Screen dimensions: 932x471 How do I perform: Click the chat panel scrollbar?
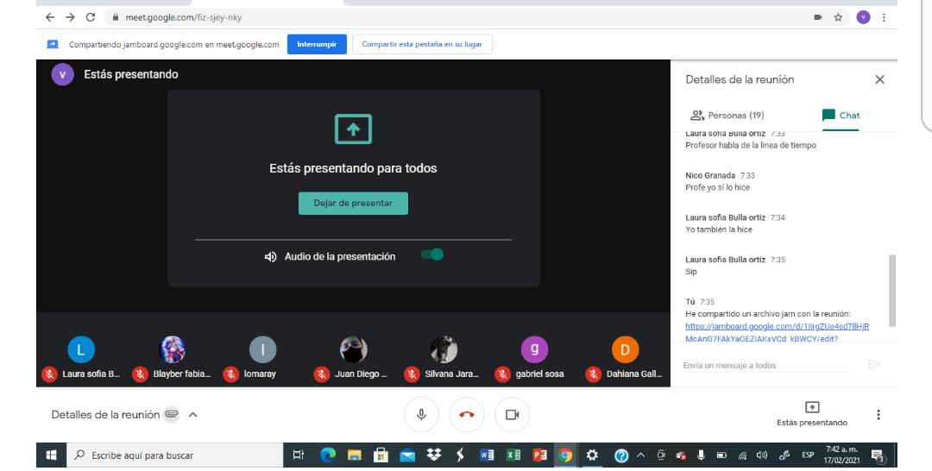[x=892, y=289]
